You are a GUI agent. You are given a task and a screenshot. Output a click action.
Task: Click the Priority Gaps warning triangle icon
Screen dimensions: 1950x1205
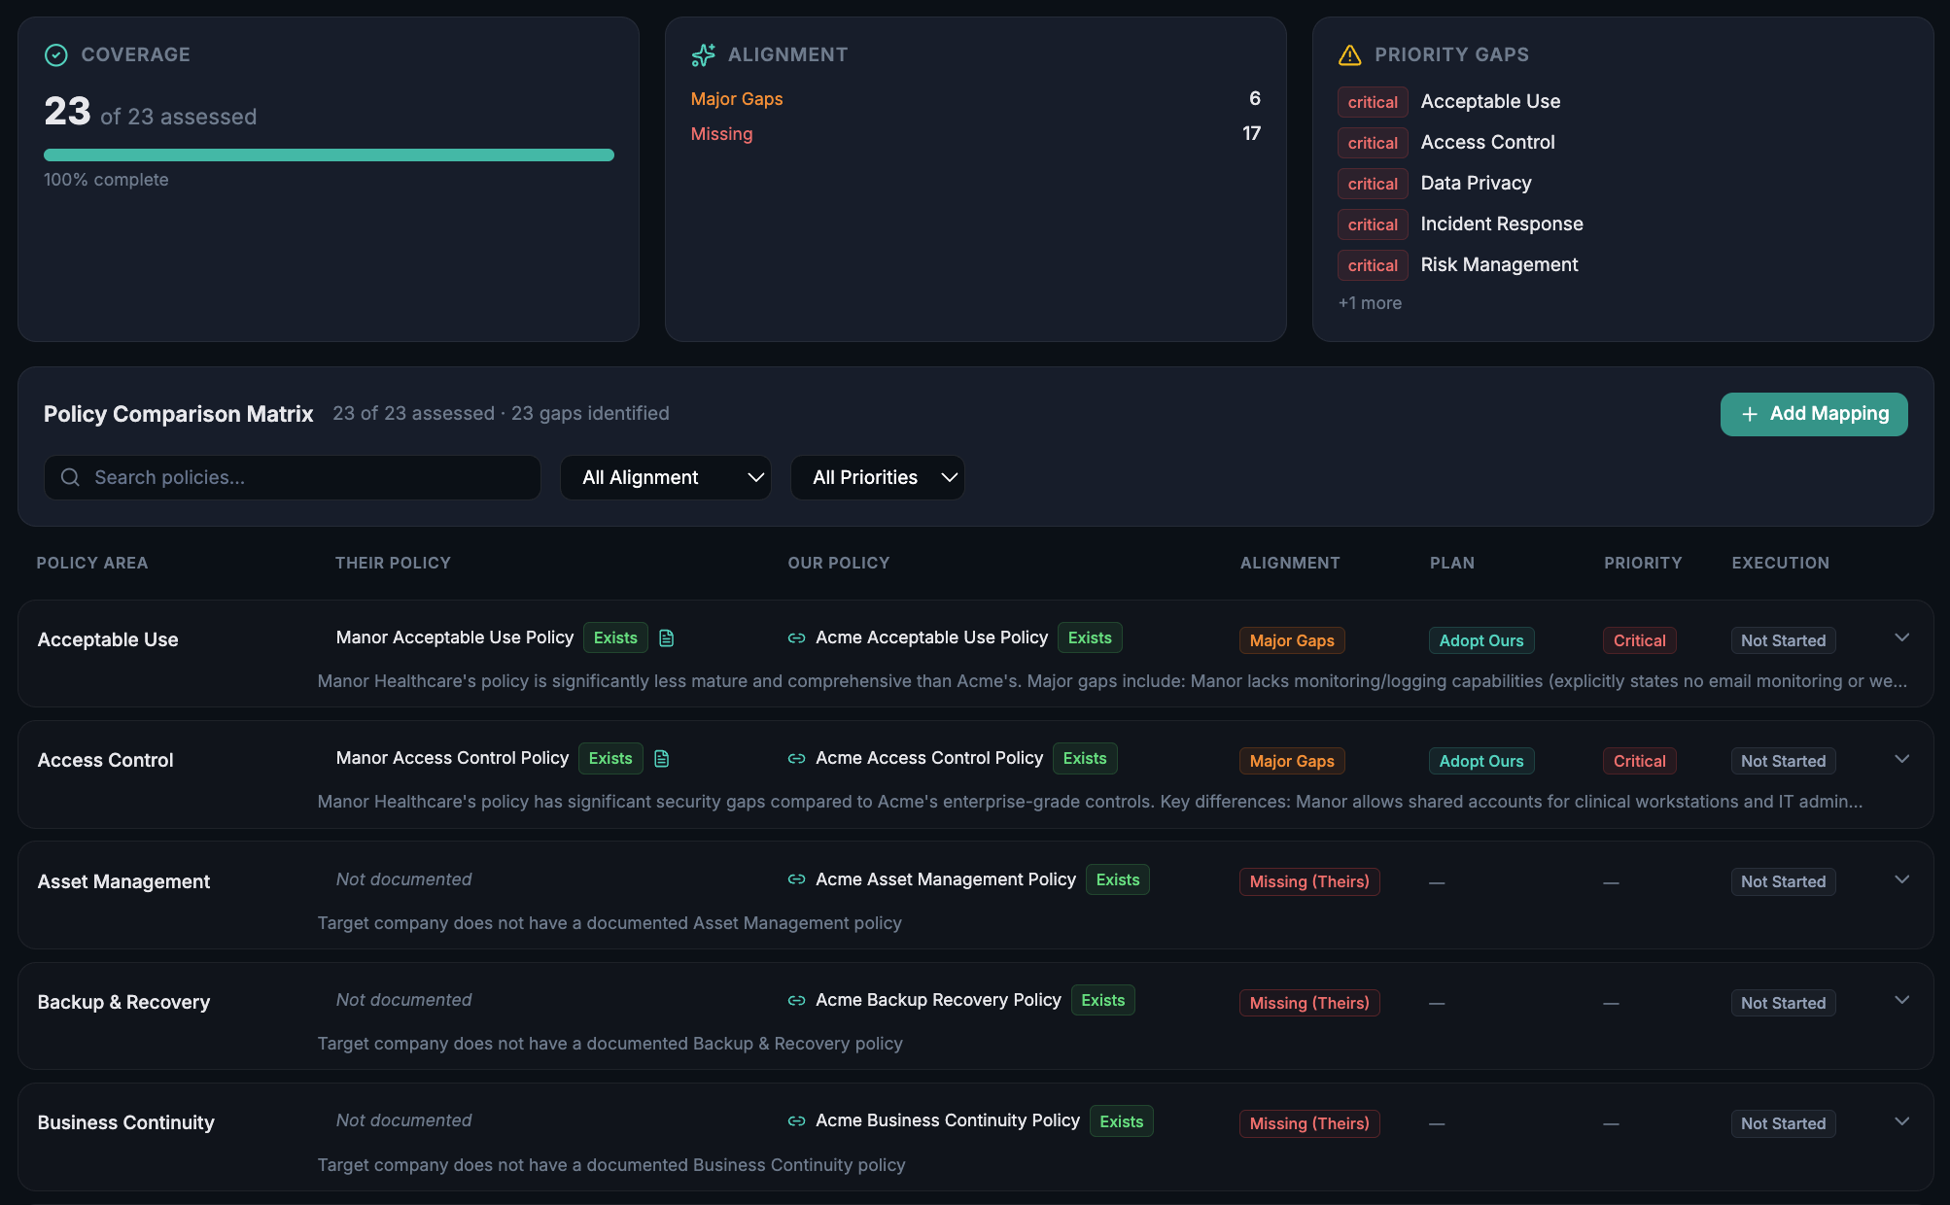(x=1349, y=55)
